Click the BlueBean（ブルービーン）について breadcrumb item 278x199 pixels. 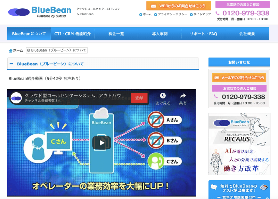click(57, 50)
